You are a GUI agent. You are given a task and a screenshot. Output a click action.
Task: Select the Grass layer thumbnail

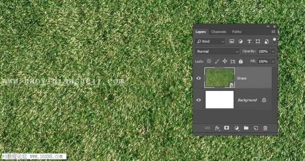tap(219, 78)
